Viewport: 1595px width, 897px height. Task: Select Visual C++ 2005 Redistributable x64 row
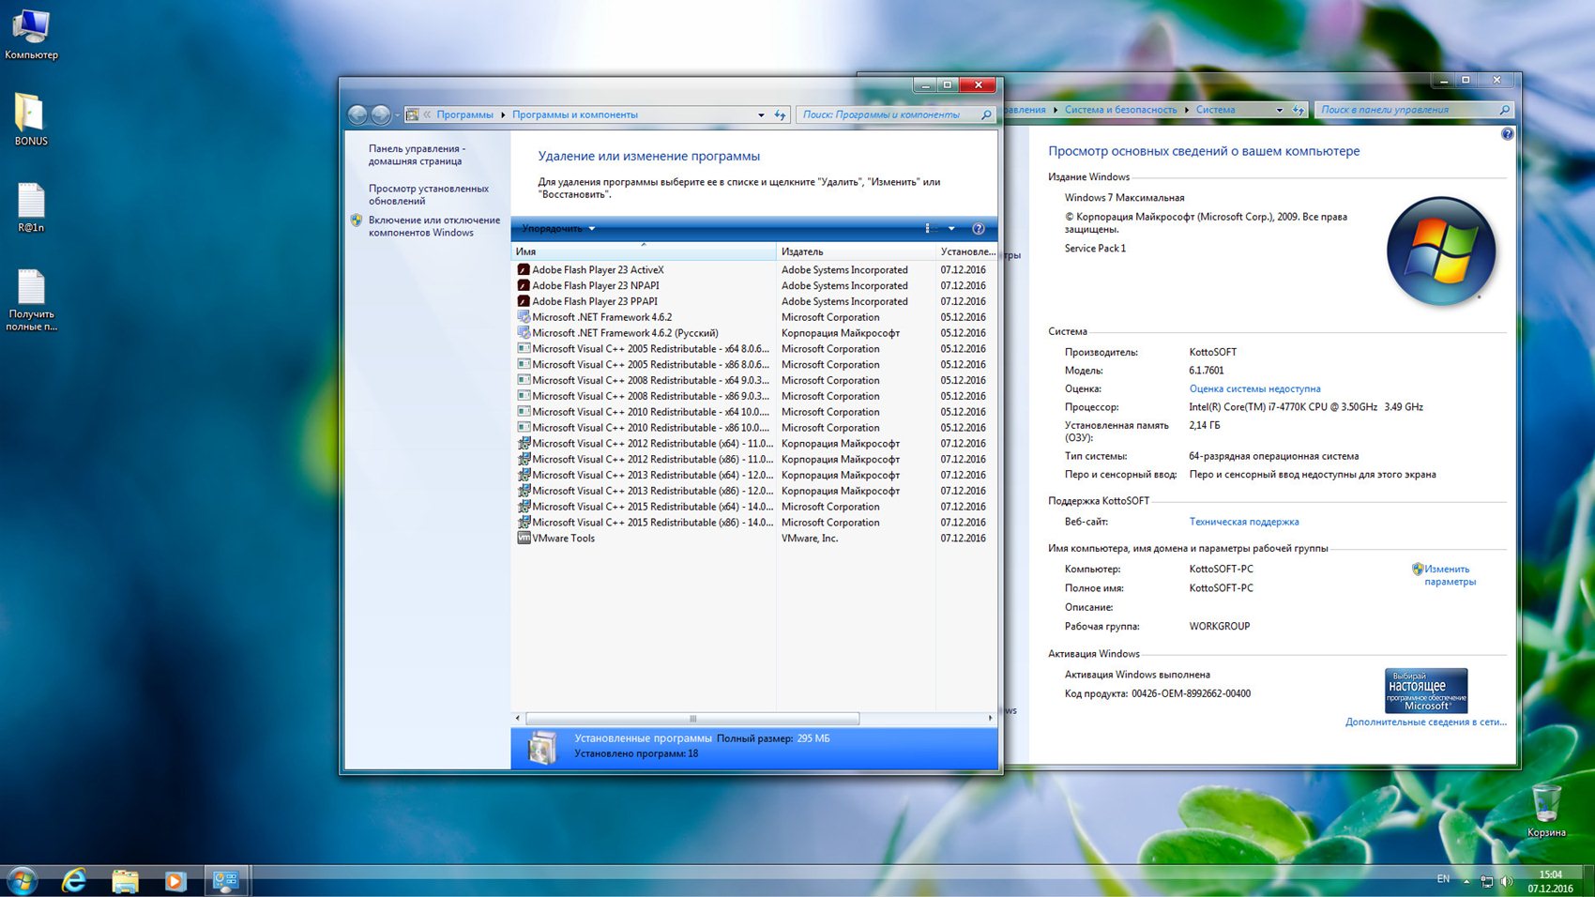[753, 348]
